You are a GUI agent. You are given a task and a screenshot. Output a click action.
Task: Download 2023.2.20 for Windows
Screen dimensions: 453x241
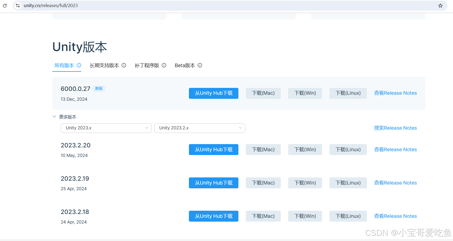(x=305, y=150)
